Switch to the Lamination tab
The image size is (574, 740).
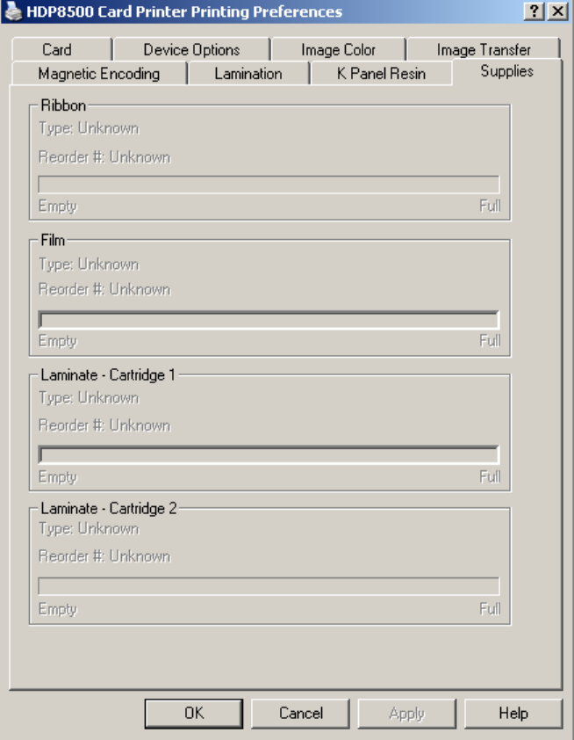coord(248,74)
